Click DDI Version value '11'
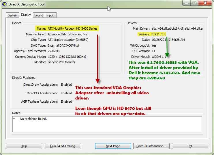 (153, 51)
